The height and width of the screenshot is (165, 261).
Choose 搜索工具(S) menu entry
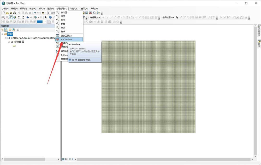69,36
